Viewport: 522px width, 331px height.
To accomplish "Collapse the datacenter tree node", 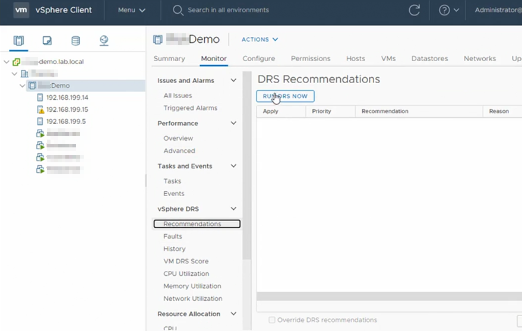I will 14,74.
